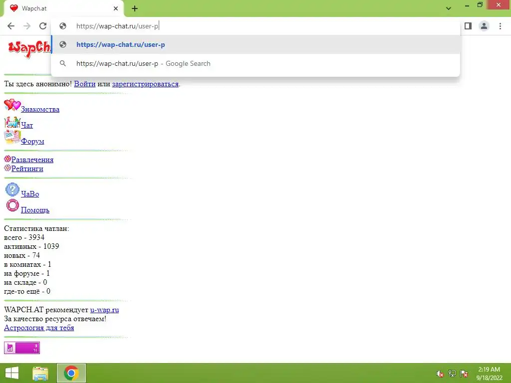Click the flower icon beside Развлечения
The image size is (511, 383).
(7, 159)
